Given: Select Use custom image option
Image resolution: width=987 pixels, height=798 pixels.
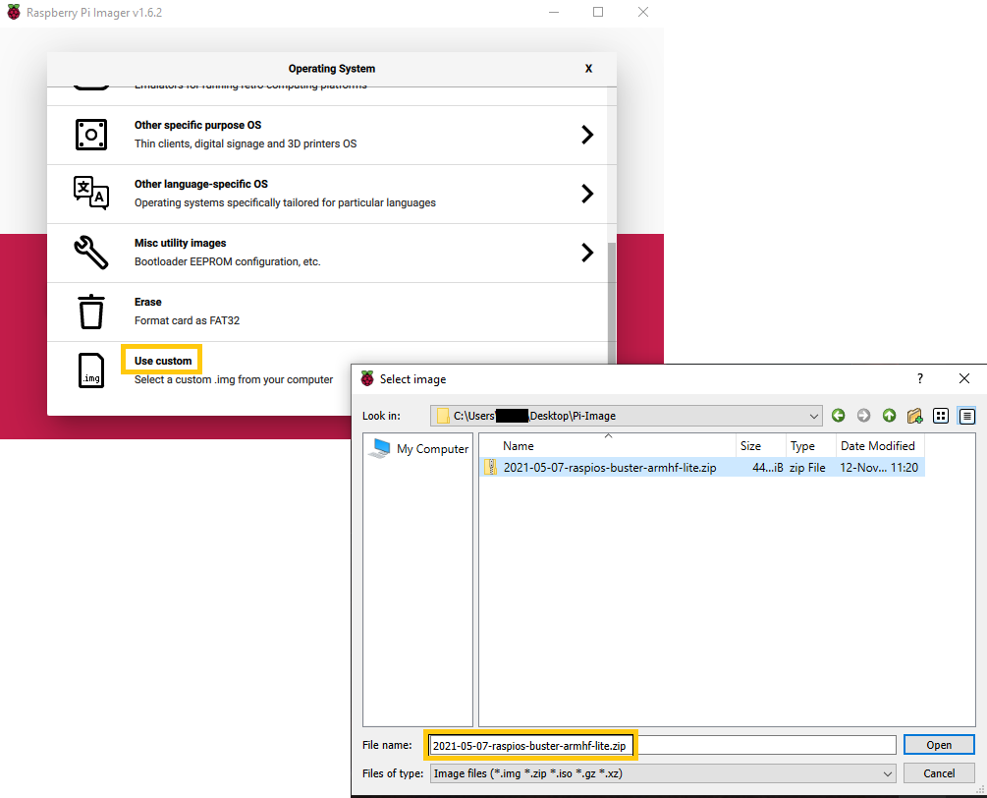Looking at the screenshot, I should (162, 361).
